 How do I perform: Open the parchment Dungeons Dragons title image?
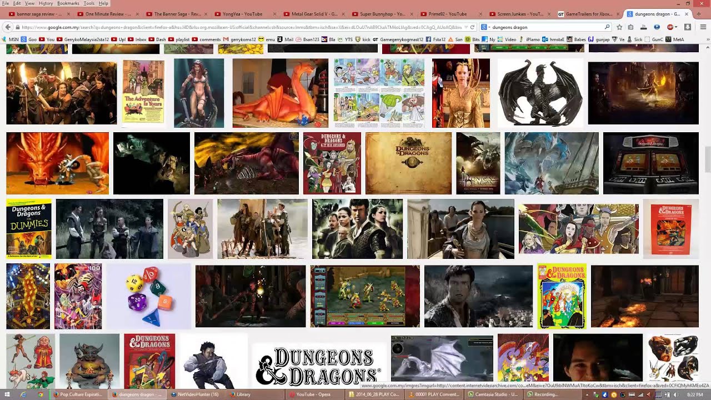pos(409,163)
